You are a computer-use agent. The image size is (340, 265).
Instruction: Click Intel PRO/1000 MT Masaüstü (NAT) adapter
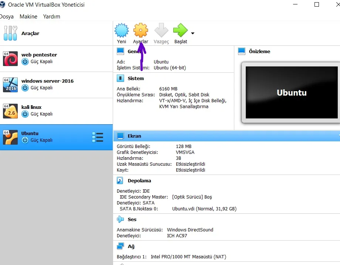(x=188, y=257)
